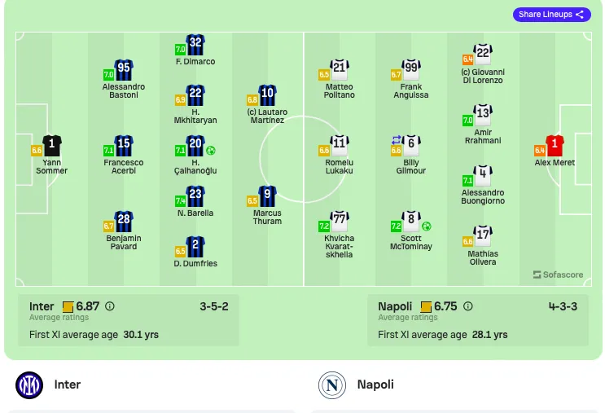605x413 pixels.
Task: Select Yann Sommer's black goalkeeper jersey
Action: pos(51,145)
